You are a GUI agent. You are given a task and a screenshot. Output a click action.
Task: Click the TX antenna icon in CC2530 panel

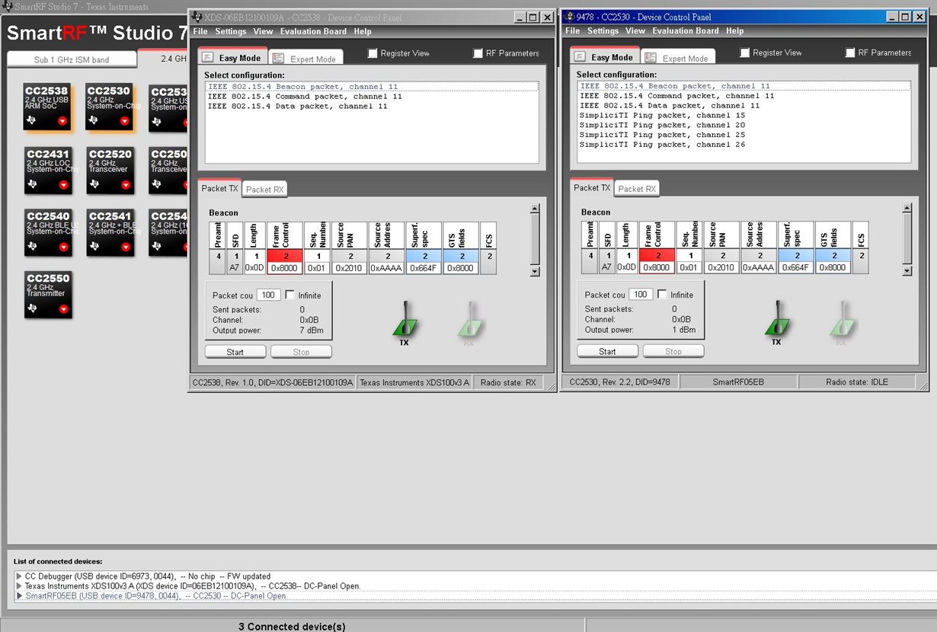[x=776, y=321]
